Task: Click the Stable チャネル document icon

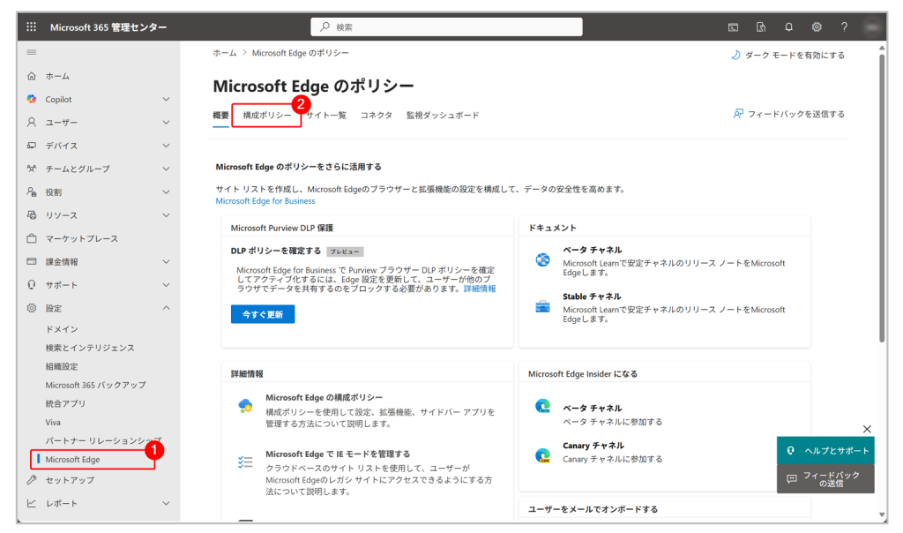Action: click(x=542, y=306)
